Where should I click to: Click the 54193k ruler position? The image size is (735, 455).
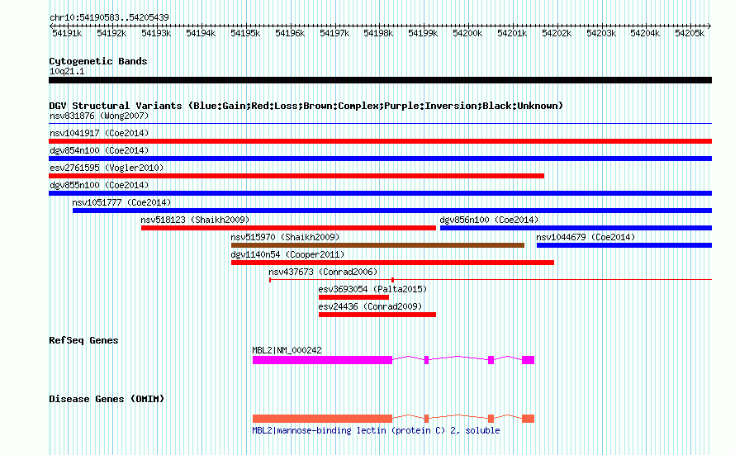click(156, 33)
